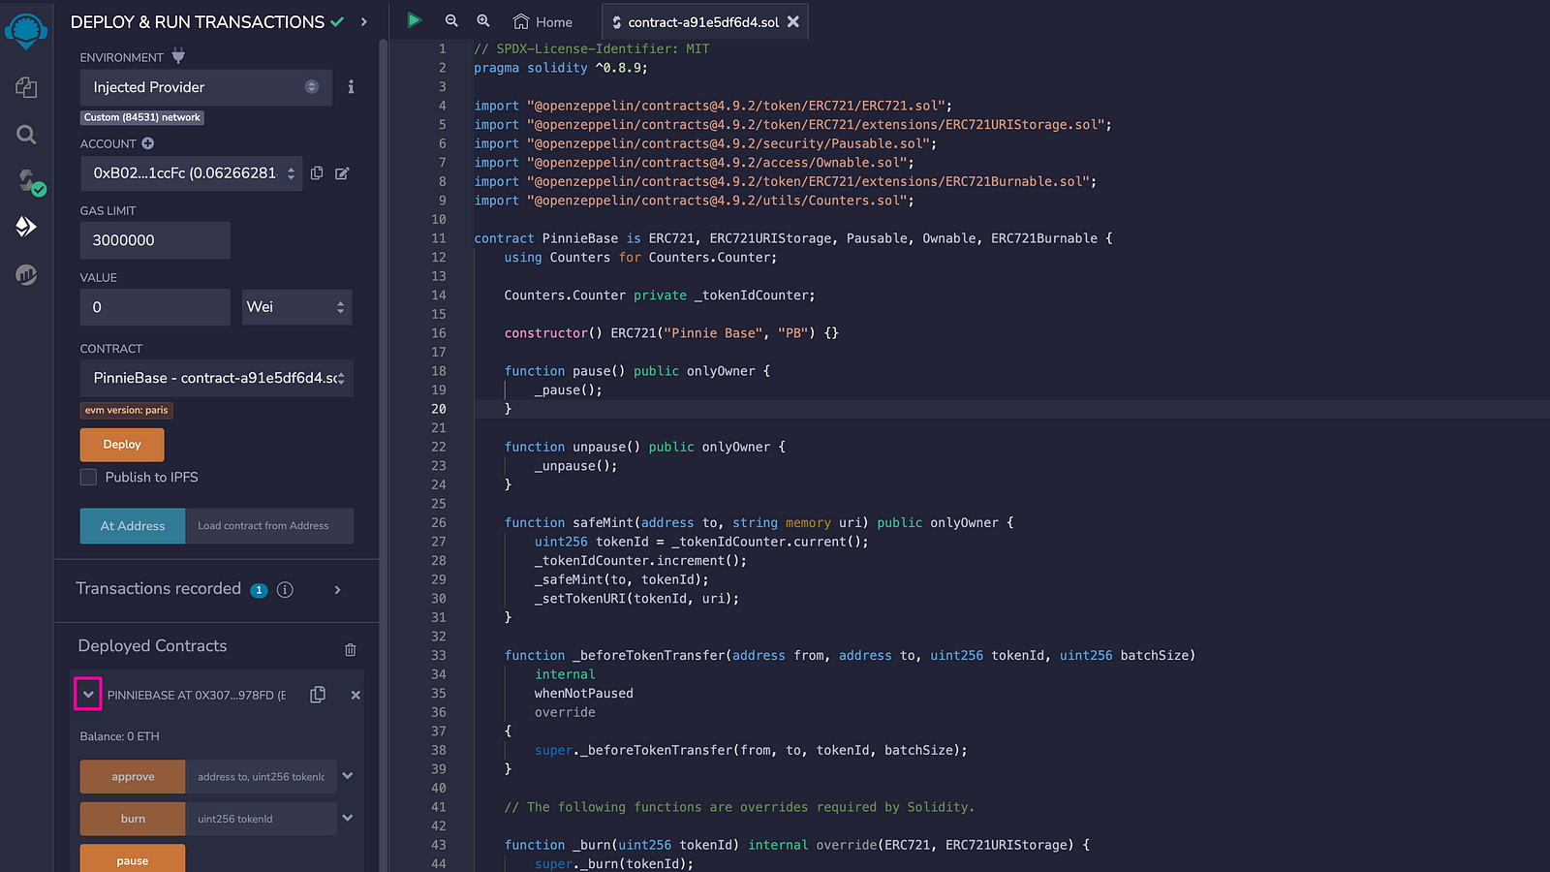Open the PinnieBase contract selector dropdown

tap(217, 378)
